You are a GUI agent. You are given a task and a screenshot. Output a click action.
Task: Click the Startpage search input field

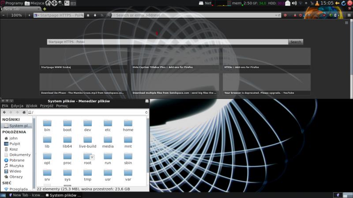(168, 42)
